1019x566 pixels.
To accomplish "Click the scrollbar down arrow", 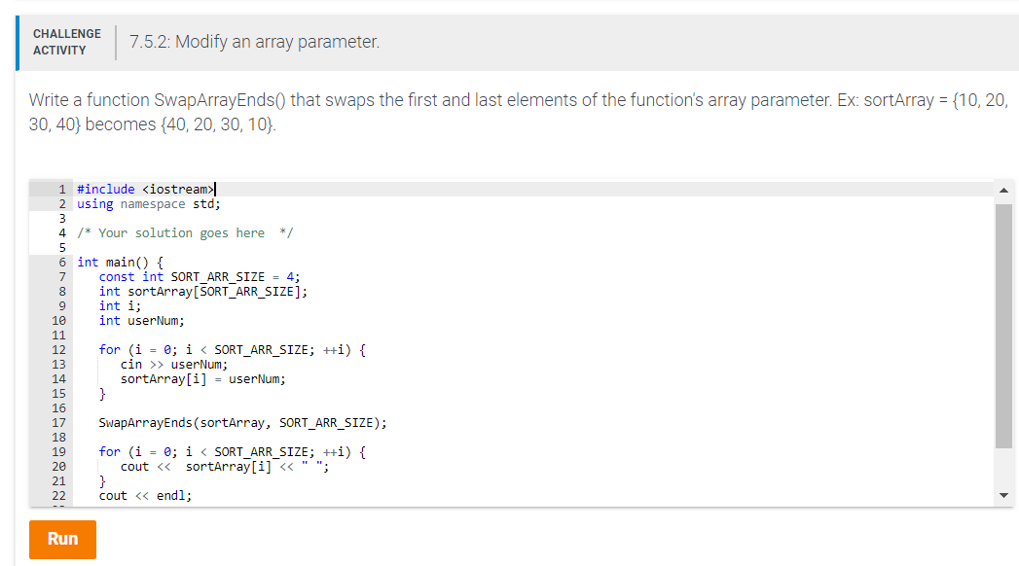I will (1004, 494).
